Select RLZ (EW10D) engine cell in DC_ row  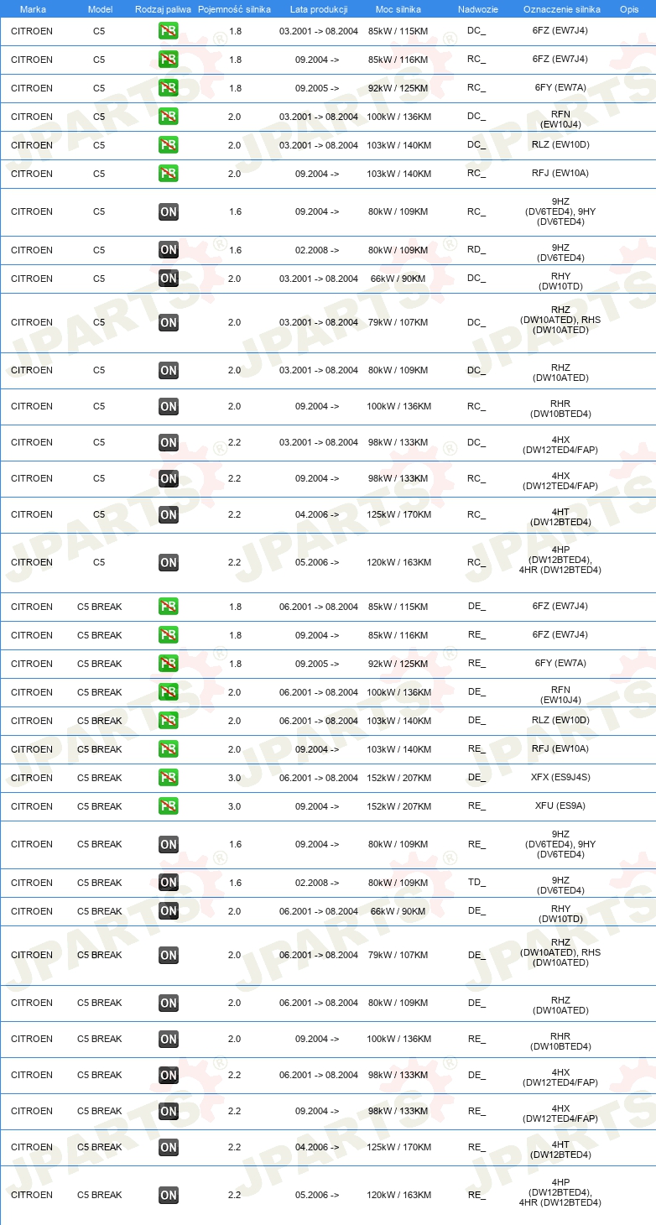[560, 145]
